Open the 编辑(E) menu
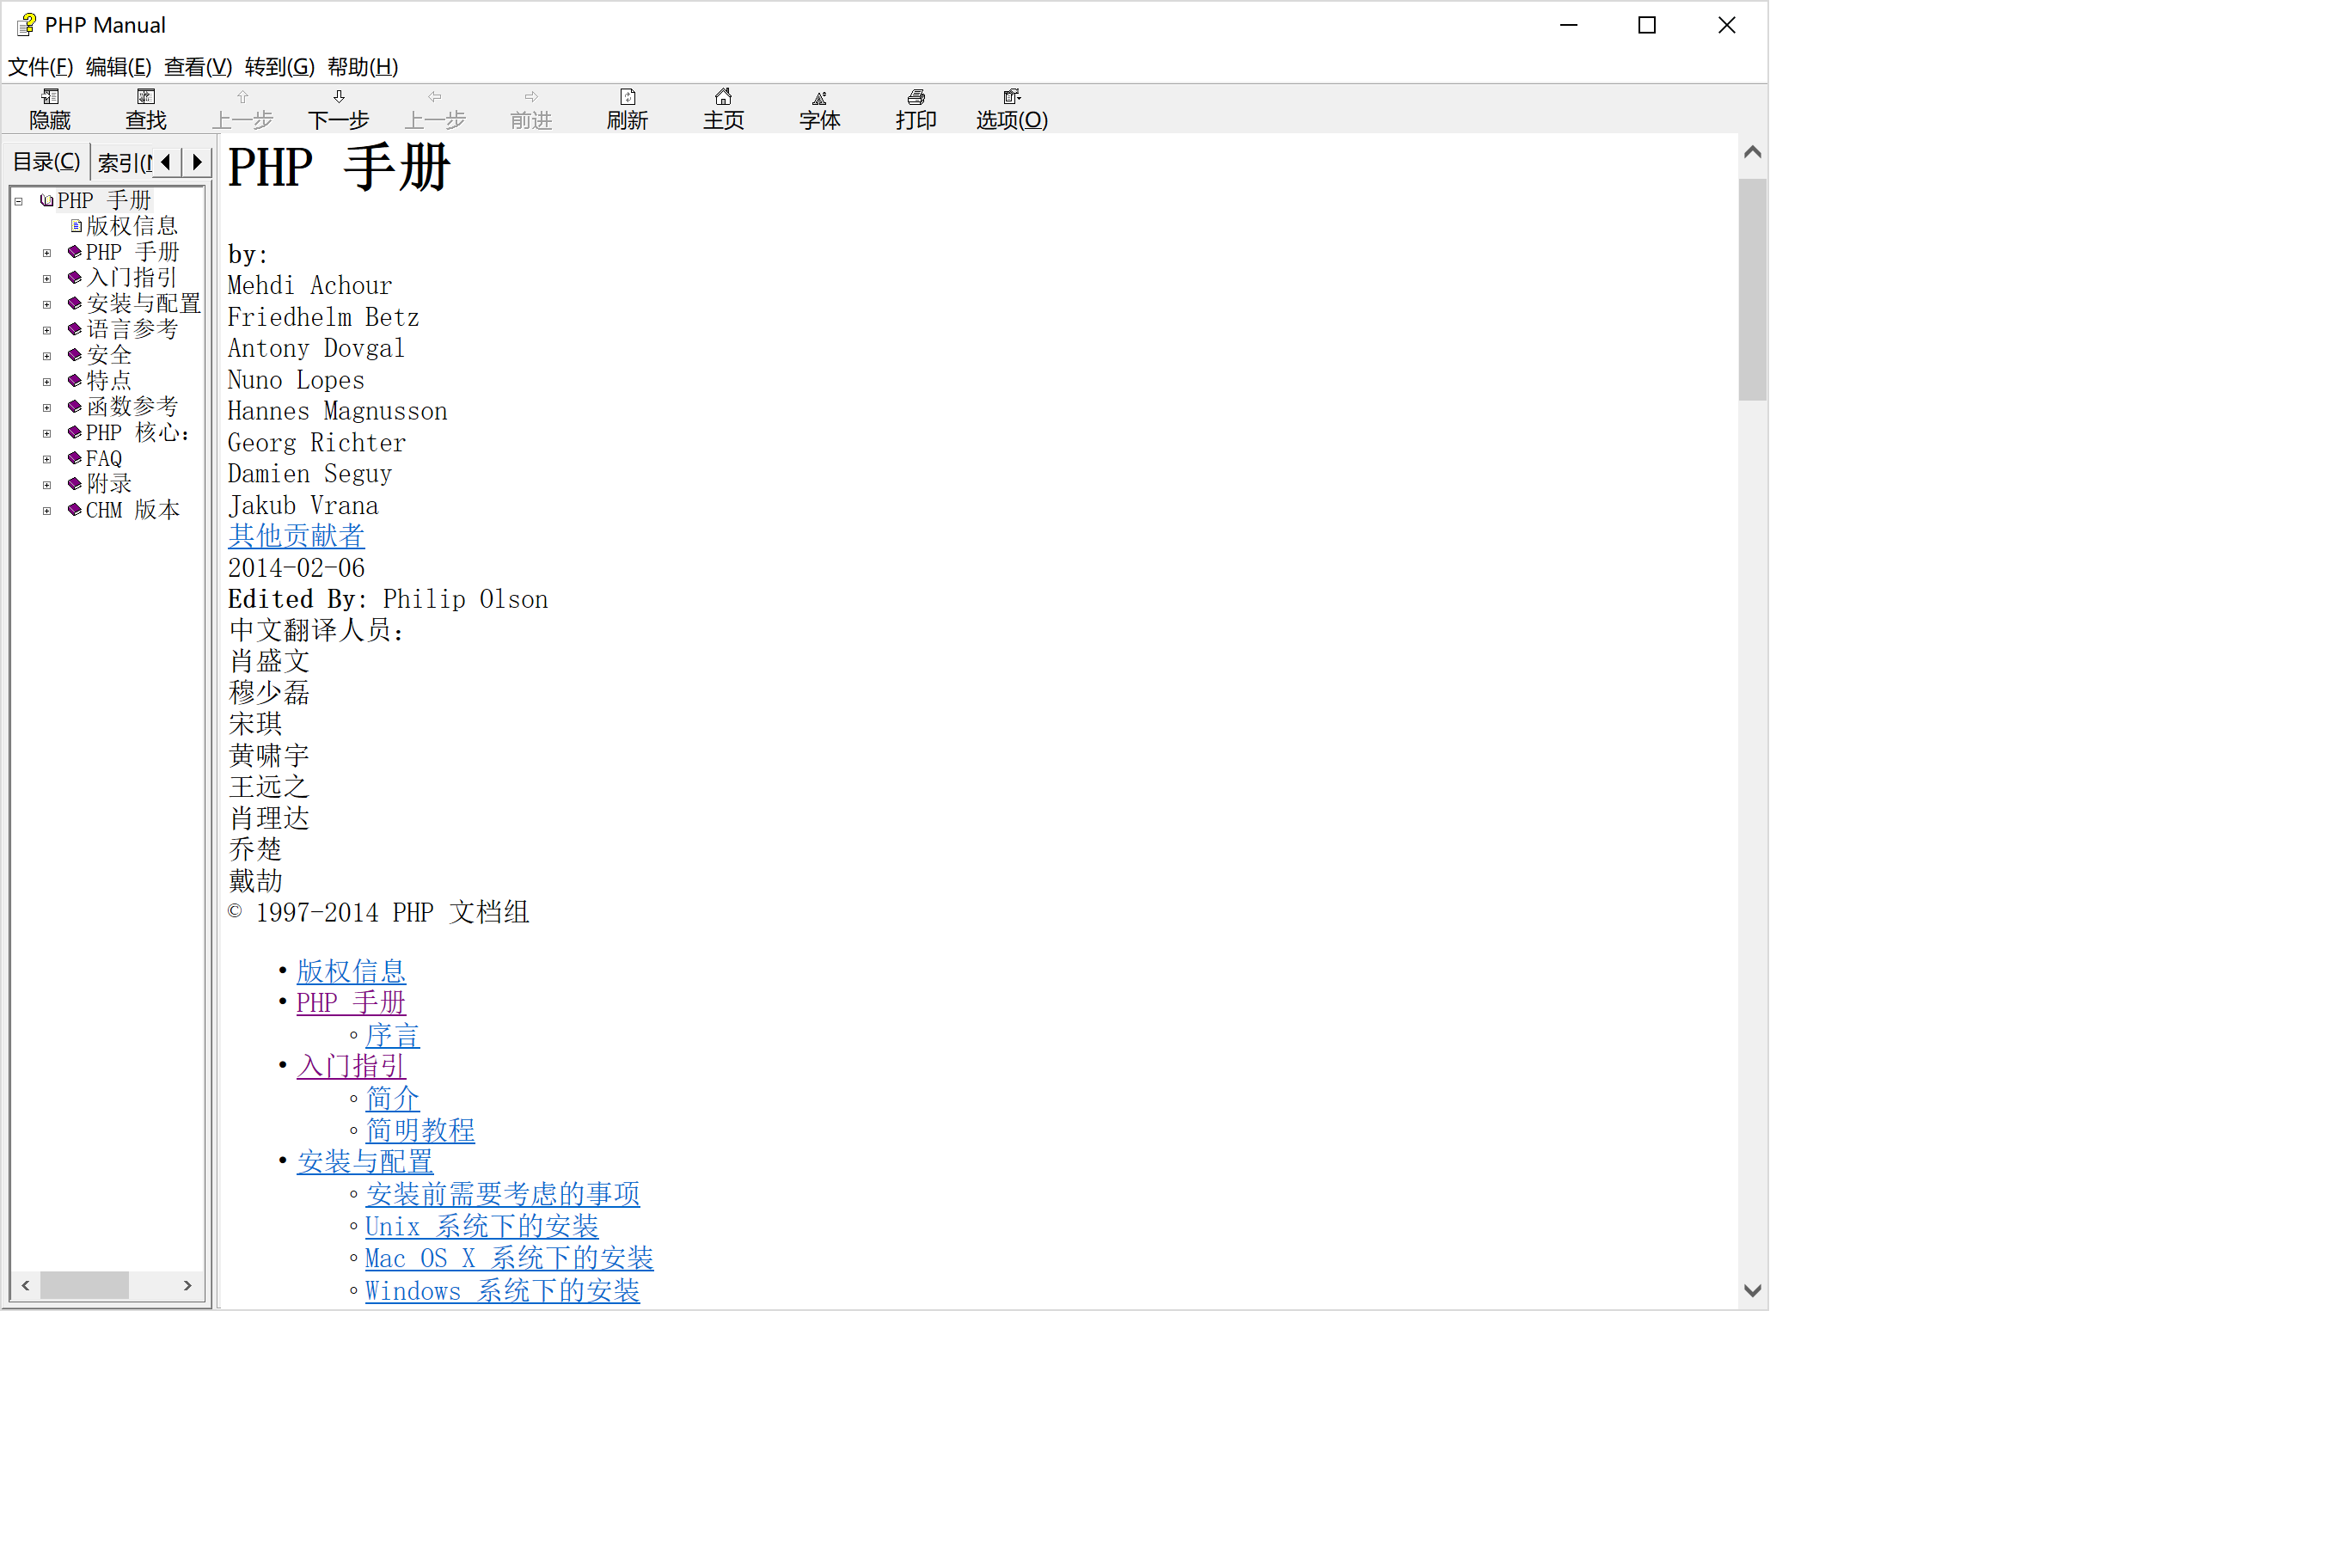The height and width of the screenshot is (1568, 2352). pyautogui.click(x=119, y=67)
